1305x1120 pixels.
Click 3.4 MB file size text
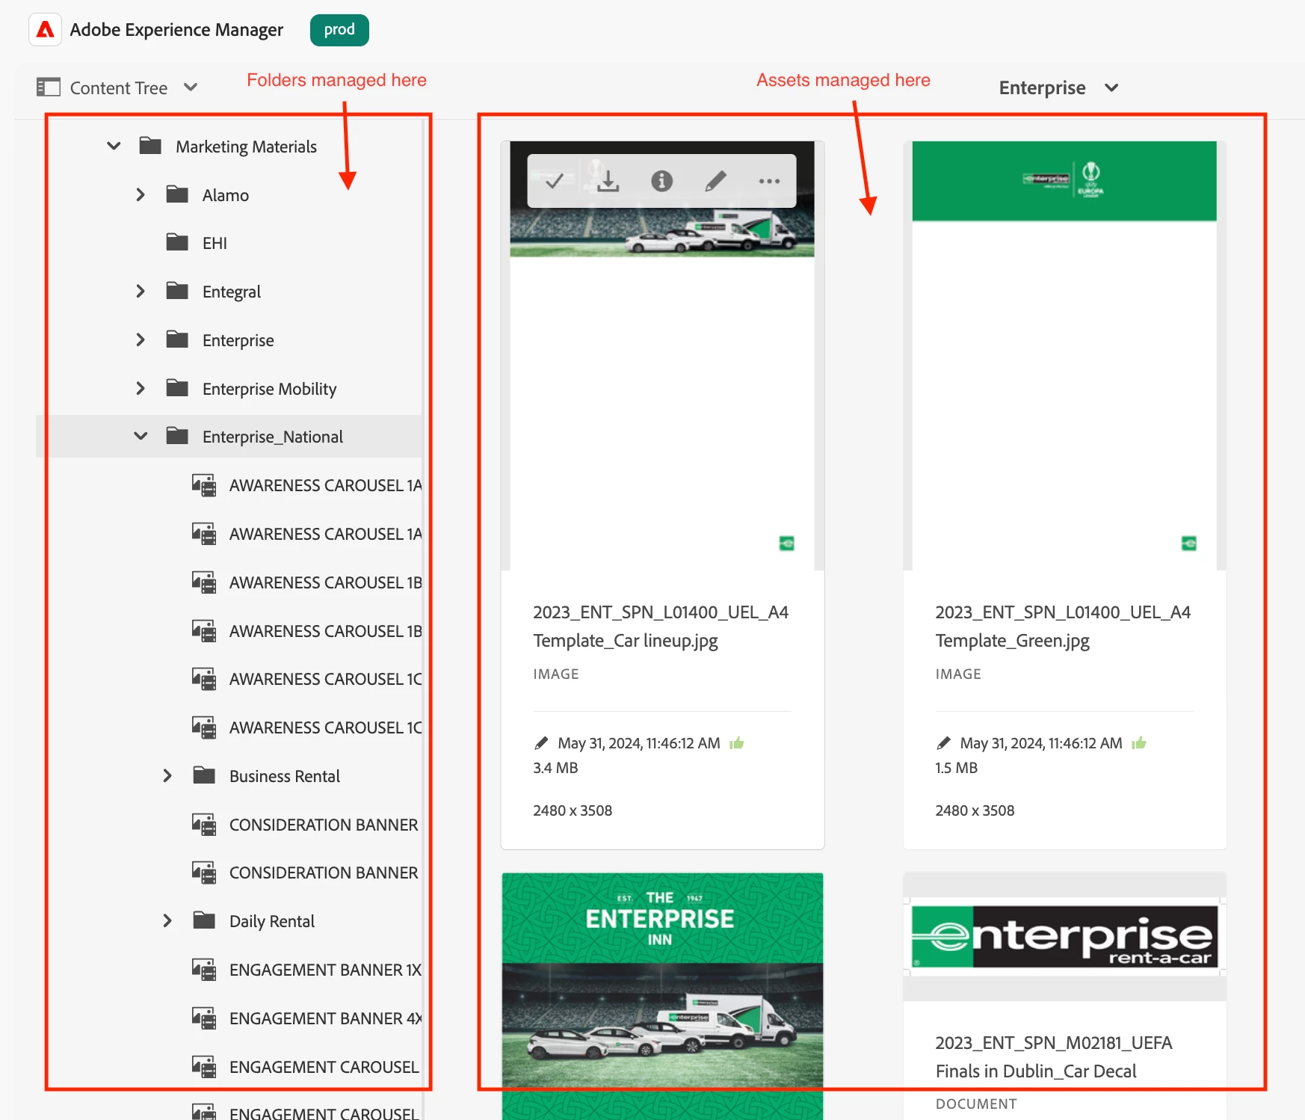click(x=555, y=768)
